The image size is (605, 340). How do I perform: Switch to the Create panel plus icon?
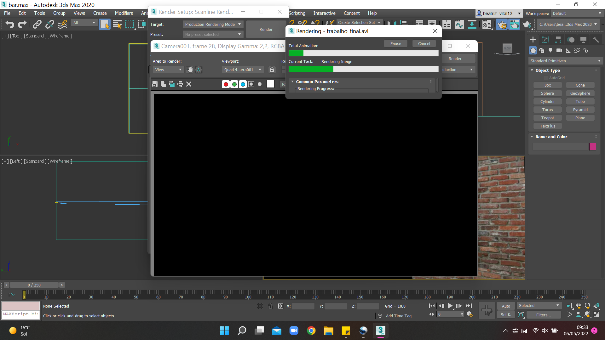533,40
